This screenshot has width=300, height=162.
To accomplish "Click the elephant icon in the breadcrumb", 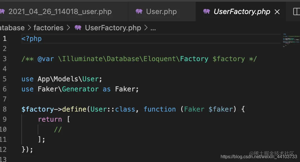I will (78, 28).
